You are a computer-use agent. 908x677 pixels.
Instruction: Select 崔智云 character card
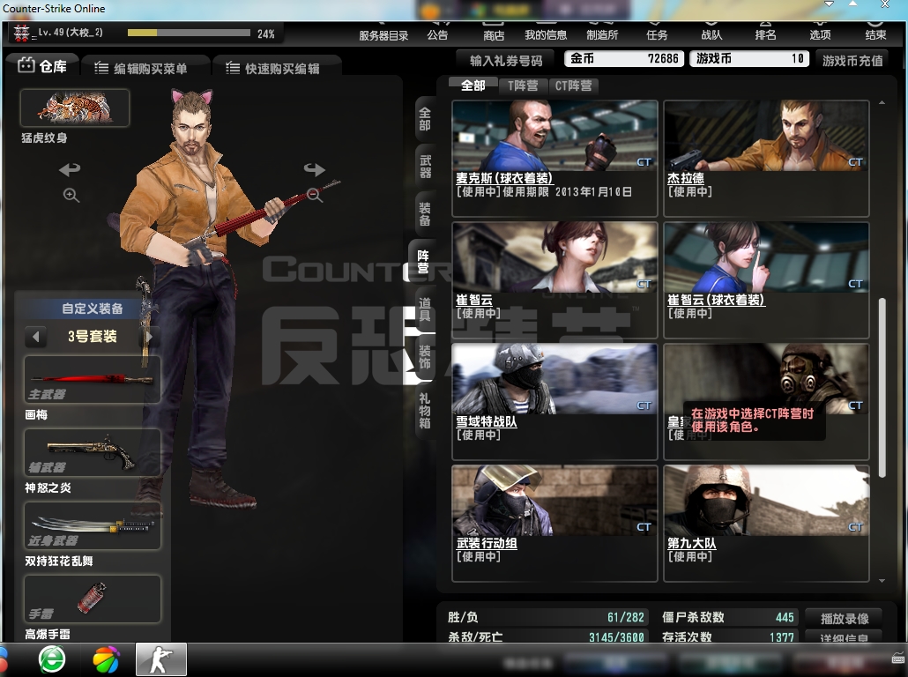(x=554, y=279)
